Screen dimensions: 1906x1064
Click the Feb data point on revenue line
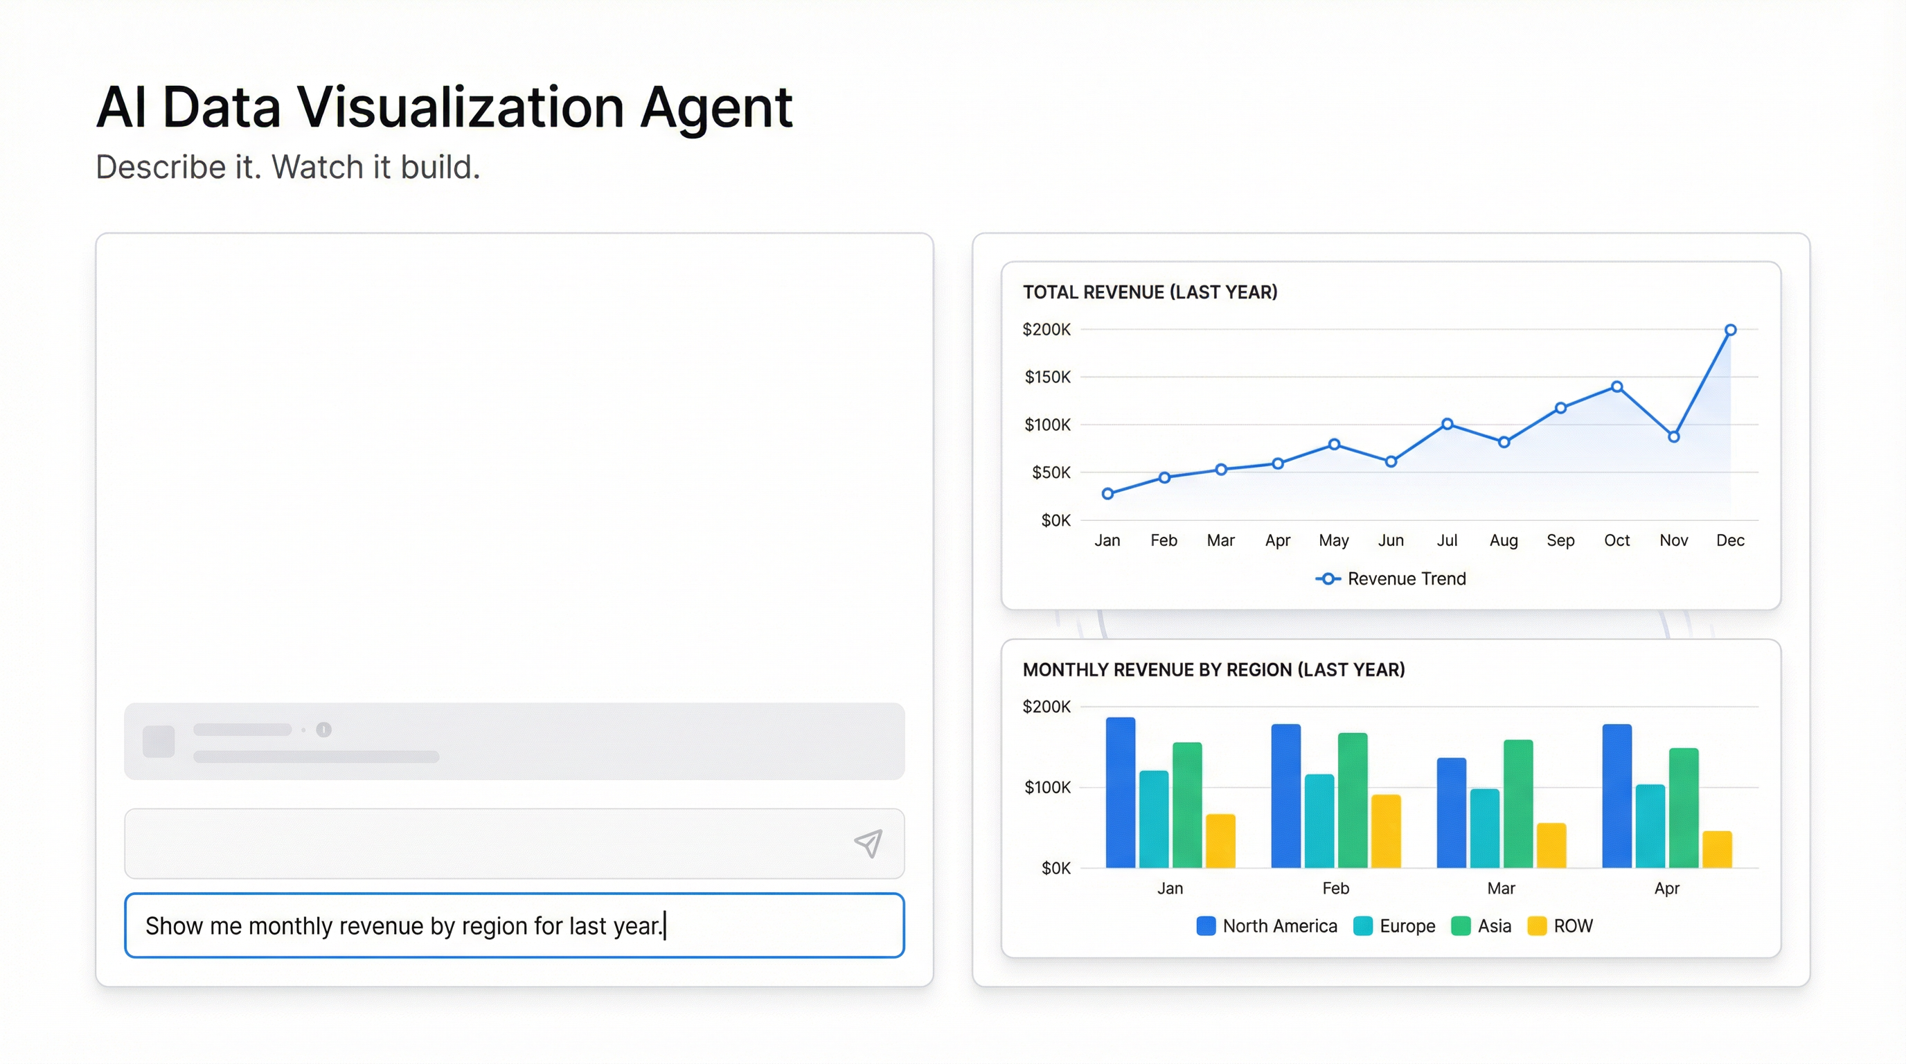[1165, 478]
